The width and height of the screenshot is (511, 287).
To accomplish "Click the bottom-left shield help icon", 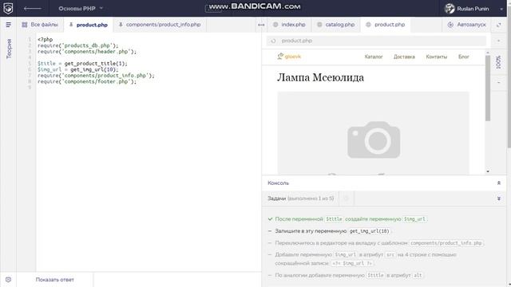I will click(x=9, y=280).
